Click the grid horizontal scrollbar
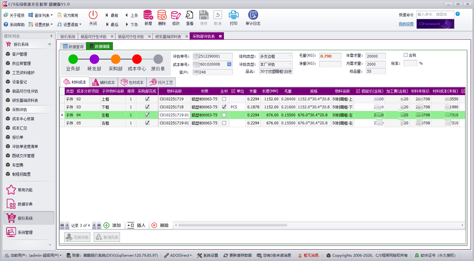The height and width of the screenshot is (261, 474). tap(233, 225)
